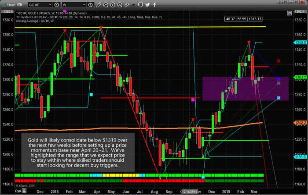Maximize the chart window
Viewport: 308px width, 195px height.
pyautogui.click(x=297, y=2)
